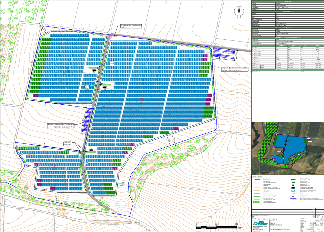Click the left 'Temporäre Baustelleneinrichtungsfläche' callout near road
This screenshot has width=324, height=232.
click(61, 126)
